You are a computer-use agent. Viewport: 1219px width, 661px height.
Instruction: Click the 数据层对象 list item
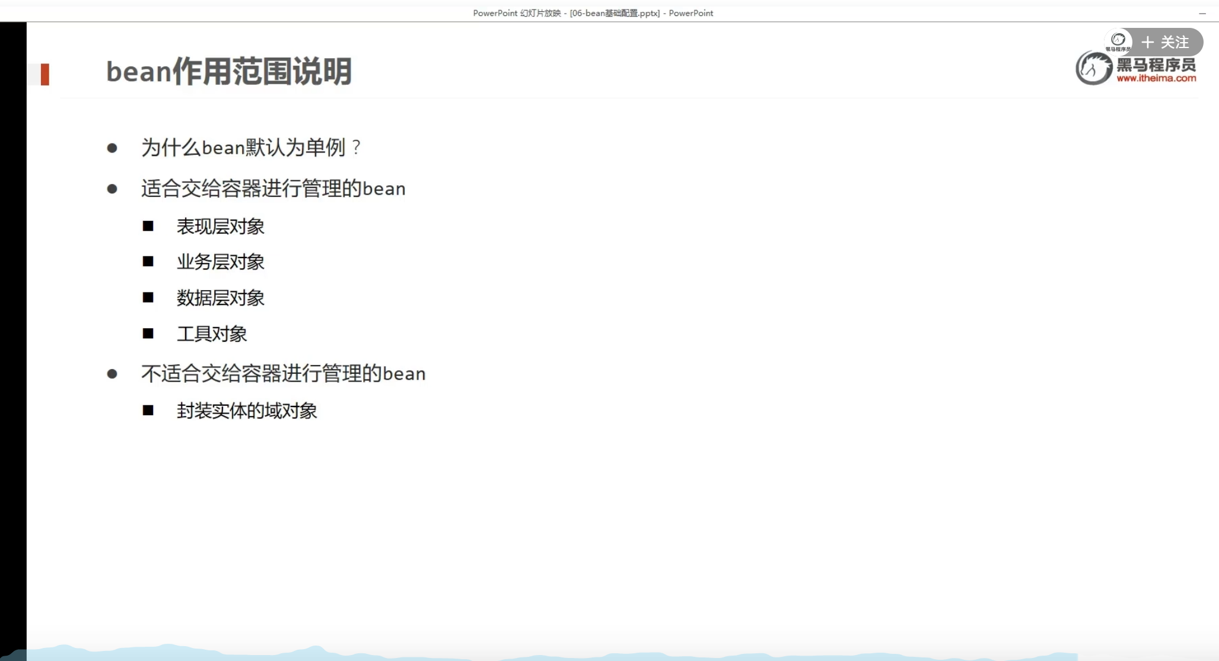[220, 298]
